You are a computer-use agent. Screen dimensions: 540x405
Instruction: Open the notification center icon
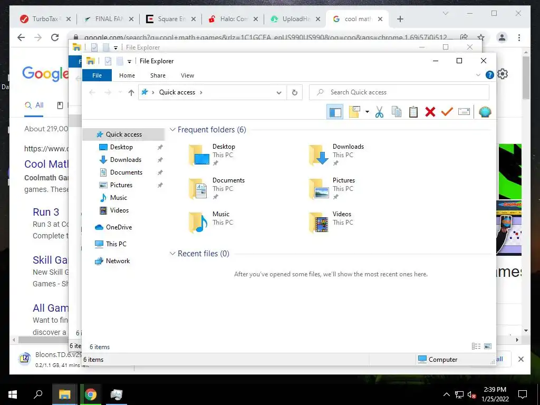(x=523, y=394)
